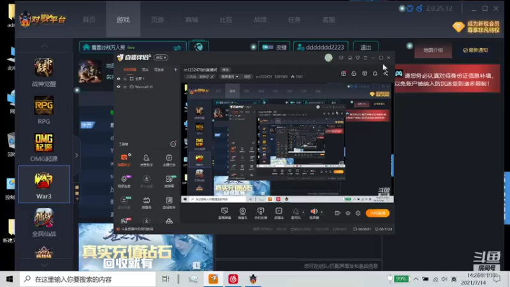510x287 pixels.
Task: Open 弹幕秀 tool in the toolbox
Action: coord(147,202)
